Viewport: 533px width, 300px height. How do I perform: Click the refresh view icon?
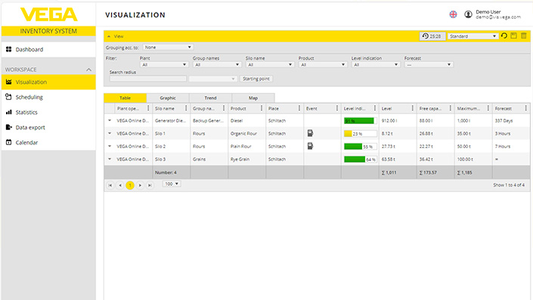pos(504,36)
